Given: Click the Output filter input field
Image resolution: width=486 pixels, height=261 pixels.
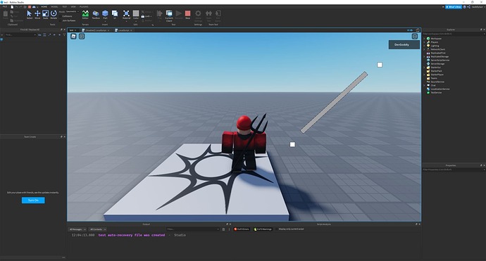Looking at the screenshot, I should point(193,229).
